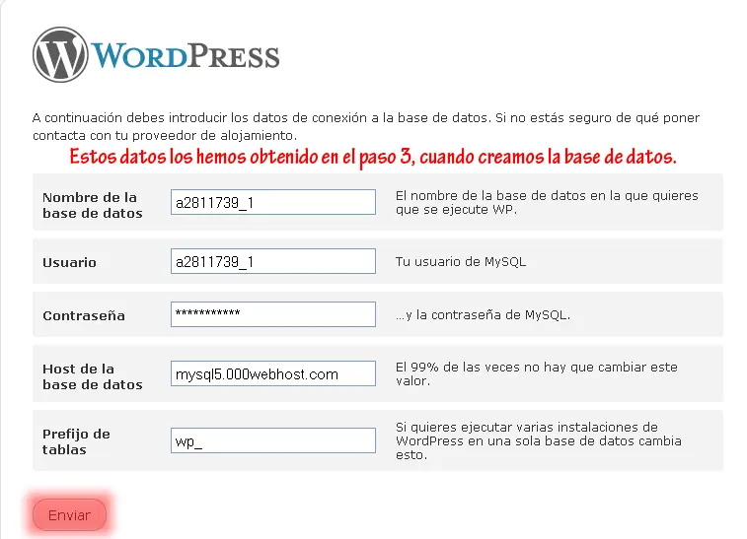
Task: Click the 'Usuario' label
Action: [69, 262]
